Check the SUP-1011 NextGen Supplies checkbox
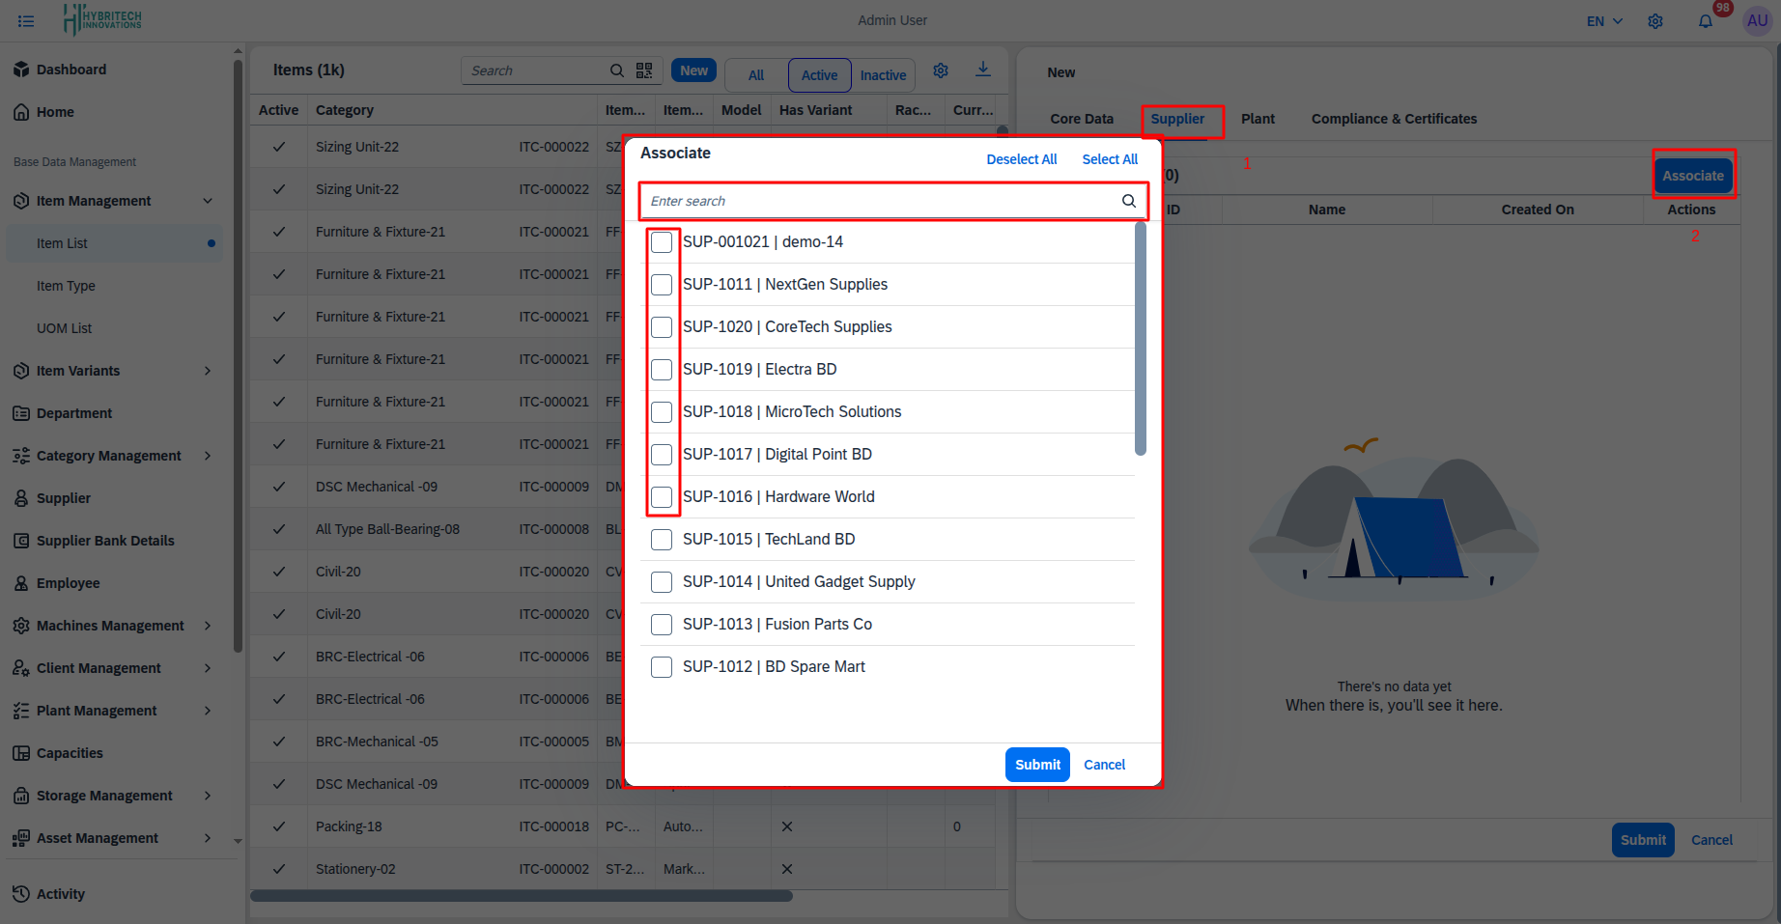The width and height of the screenshot is (1781, 924). 662,285
